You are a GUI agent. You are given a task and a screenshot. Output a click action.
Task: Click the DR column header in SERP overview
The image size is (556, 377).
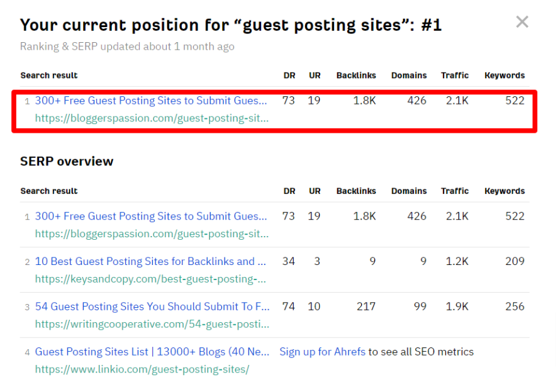point(289,191)
